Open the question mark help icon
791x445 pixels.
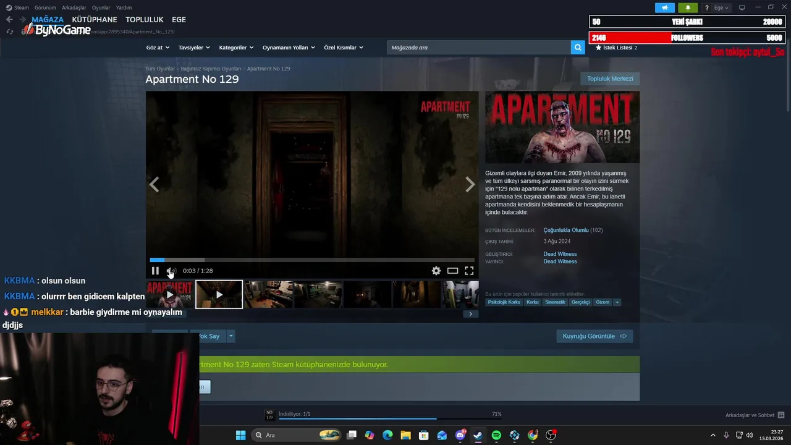click(x=707, y=8)
